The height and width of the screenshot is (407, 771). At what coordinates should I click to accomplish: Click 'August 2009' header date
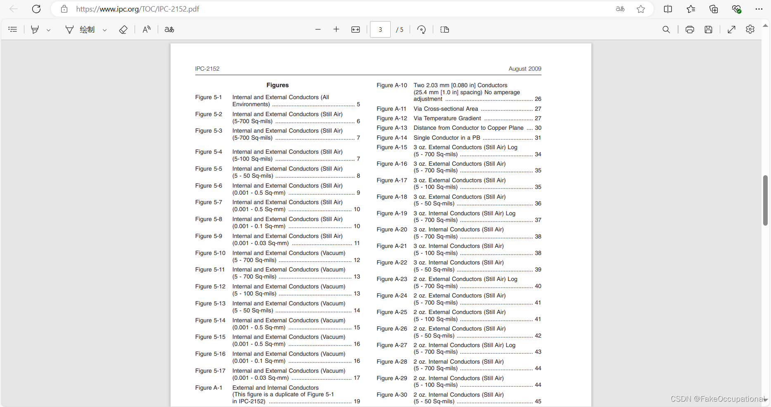click(525, 69)
